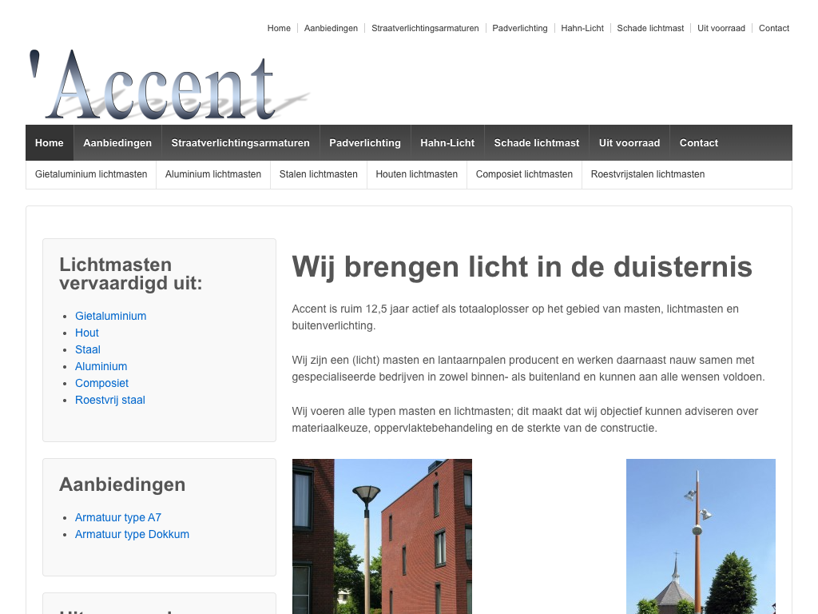818x614 pixels.
Task: Open Armatuur type A7 offer
Action: pyautogui.click(x=118, y=517)
